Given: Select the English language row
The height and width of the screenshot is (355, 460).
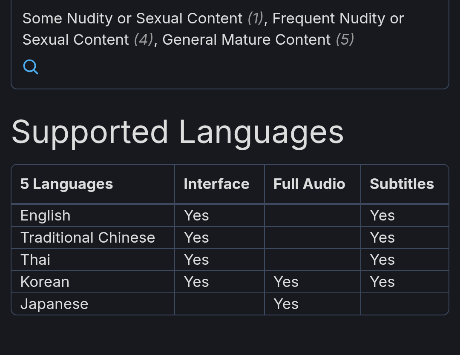Looking at the screenshot, I should (45, 215).
